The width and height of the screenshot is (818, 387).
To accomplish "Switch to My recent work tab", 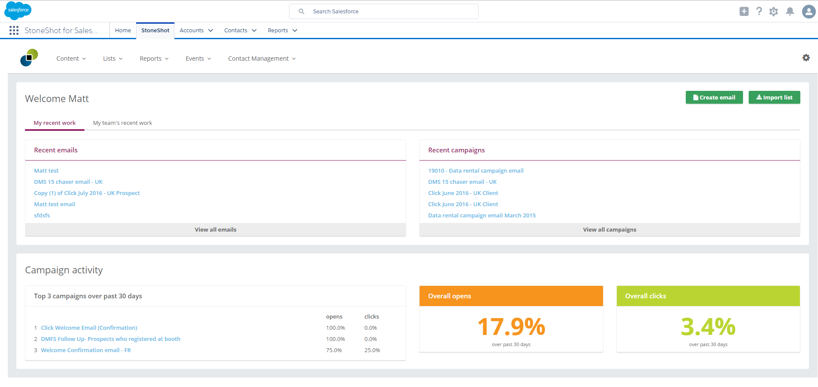I will coord(55,123).
